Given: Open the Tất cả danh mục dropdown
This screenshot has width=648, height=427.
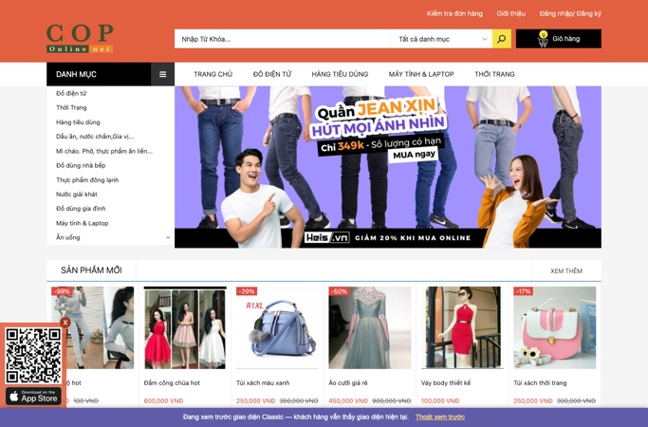Looking at the screenshot, I should pos(441,39).
